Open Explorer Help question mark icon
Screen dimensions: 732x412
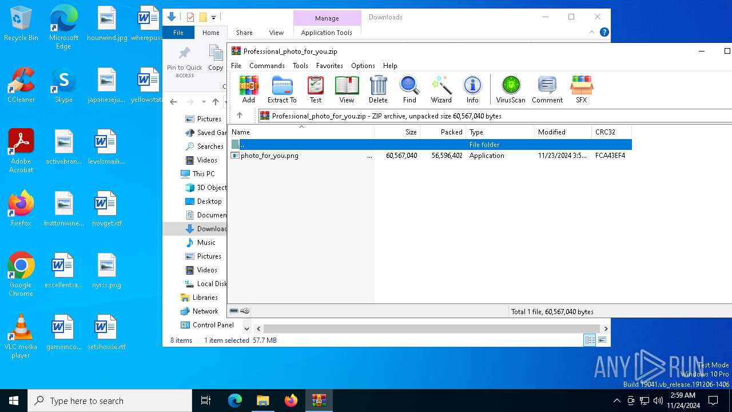point(604,33)
